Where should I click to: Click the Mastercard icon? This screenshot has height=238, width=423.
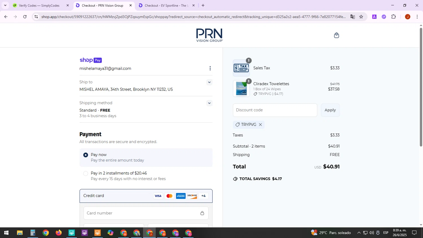(x=169, y=196)
